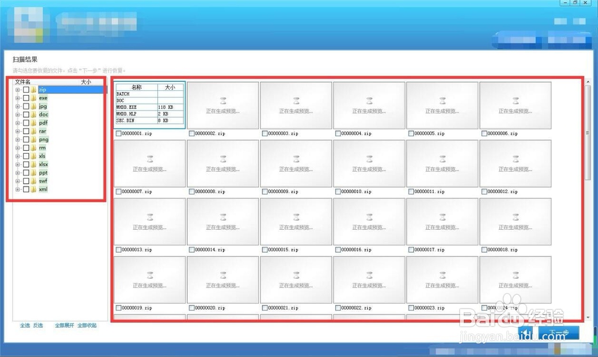The image size is (598, 357).
Task: Expand the xml tree node
Action: click(x=17, y=189)
